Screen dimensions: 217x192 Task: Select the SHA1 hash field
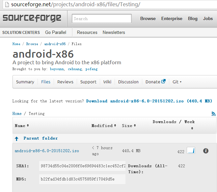82,166
